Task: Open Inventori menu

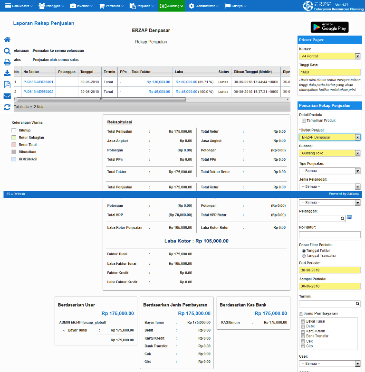Action: click(x=81, y=6)
